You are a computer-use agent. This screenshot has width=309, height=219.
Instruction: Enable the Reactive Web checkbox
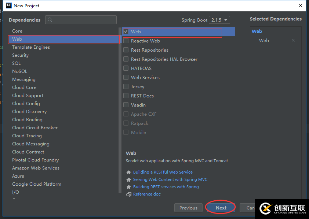pos(126,41)
